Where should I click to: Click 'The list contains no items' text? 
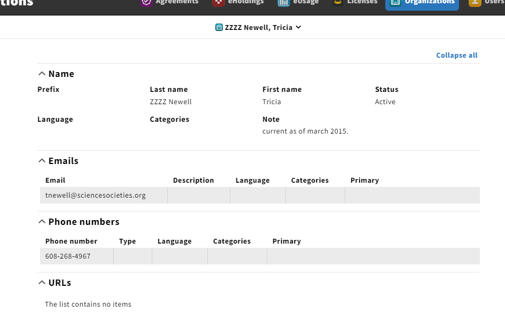(88, 304)
